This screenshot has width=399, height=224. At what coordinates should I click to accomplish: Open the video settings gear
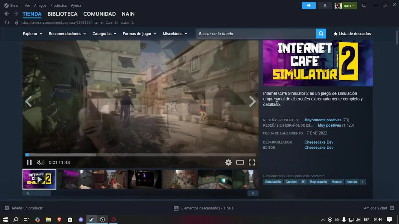point(228,162)
